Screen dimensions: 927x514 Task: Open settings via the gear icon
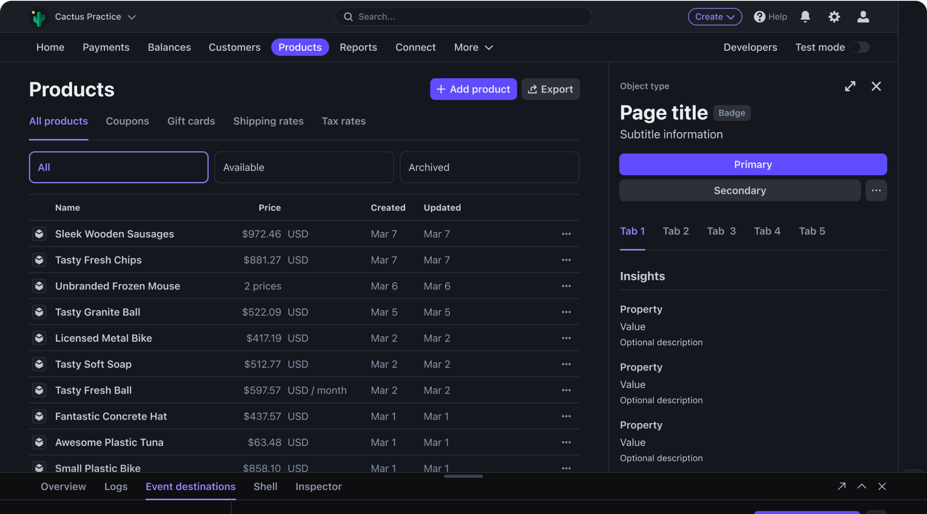pyautogui.click(x=834, y=17)
